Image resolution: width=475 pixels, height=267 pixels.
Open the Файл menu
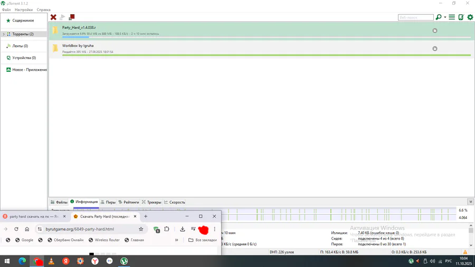tap(6, 9)
